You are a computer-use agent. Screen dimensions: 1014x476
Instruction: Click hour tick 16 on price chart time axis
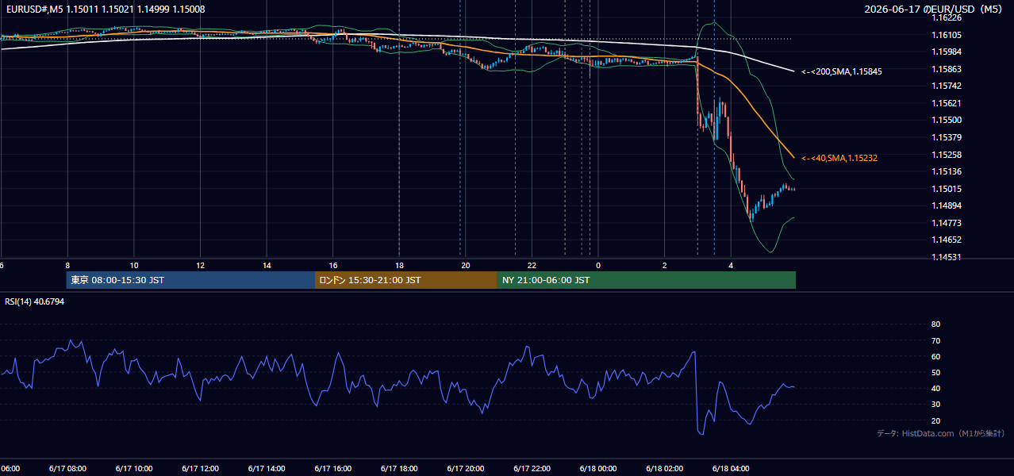pos(333,265)
